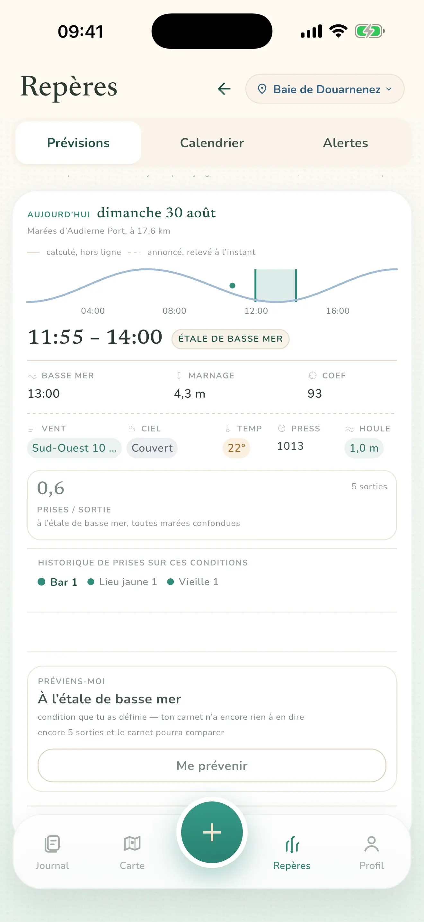The height and width of the screenshot is (922, 424).
Task: Tap the Basse mer wave icon
Action: [x=32, y=376]
